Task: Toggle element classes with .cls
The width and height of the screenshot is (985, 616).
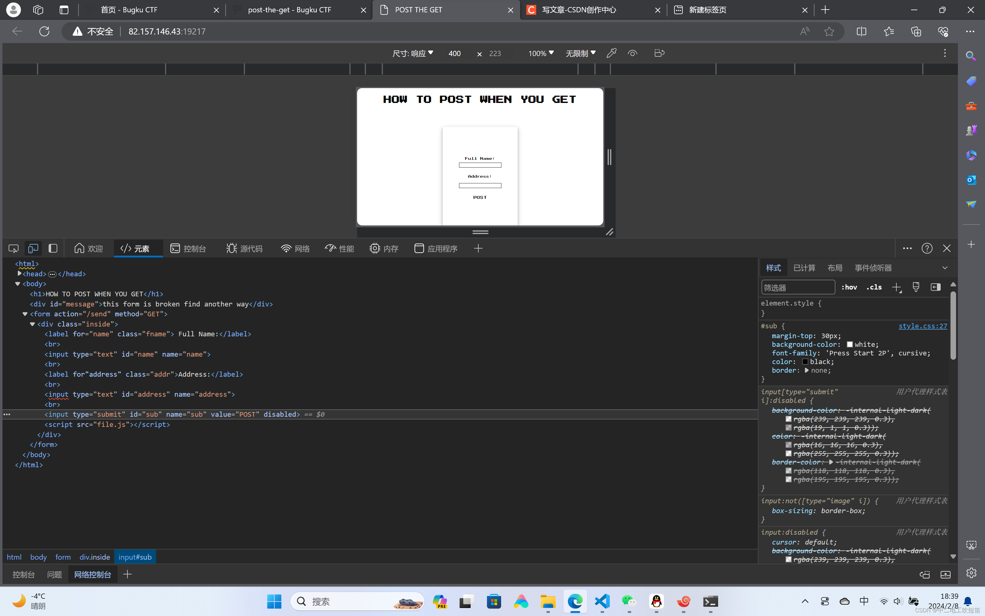Action: (x=874, y=287)
